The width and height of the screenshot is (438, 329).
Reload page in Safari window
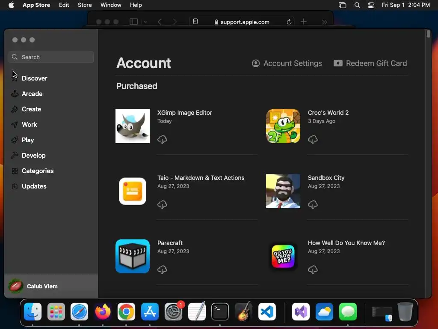pos(289,22)
